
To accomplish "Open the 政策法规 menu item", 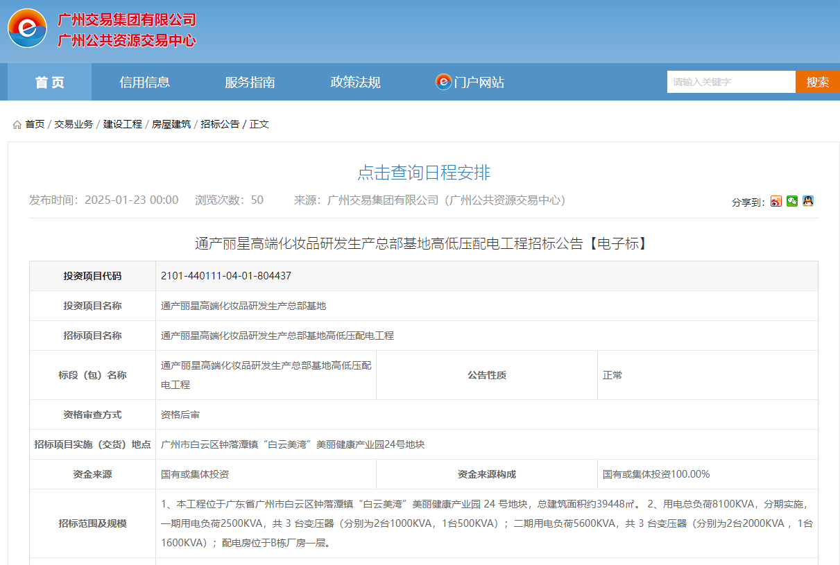I will coord(354,81).
